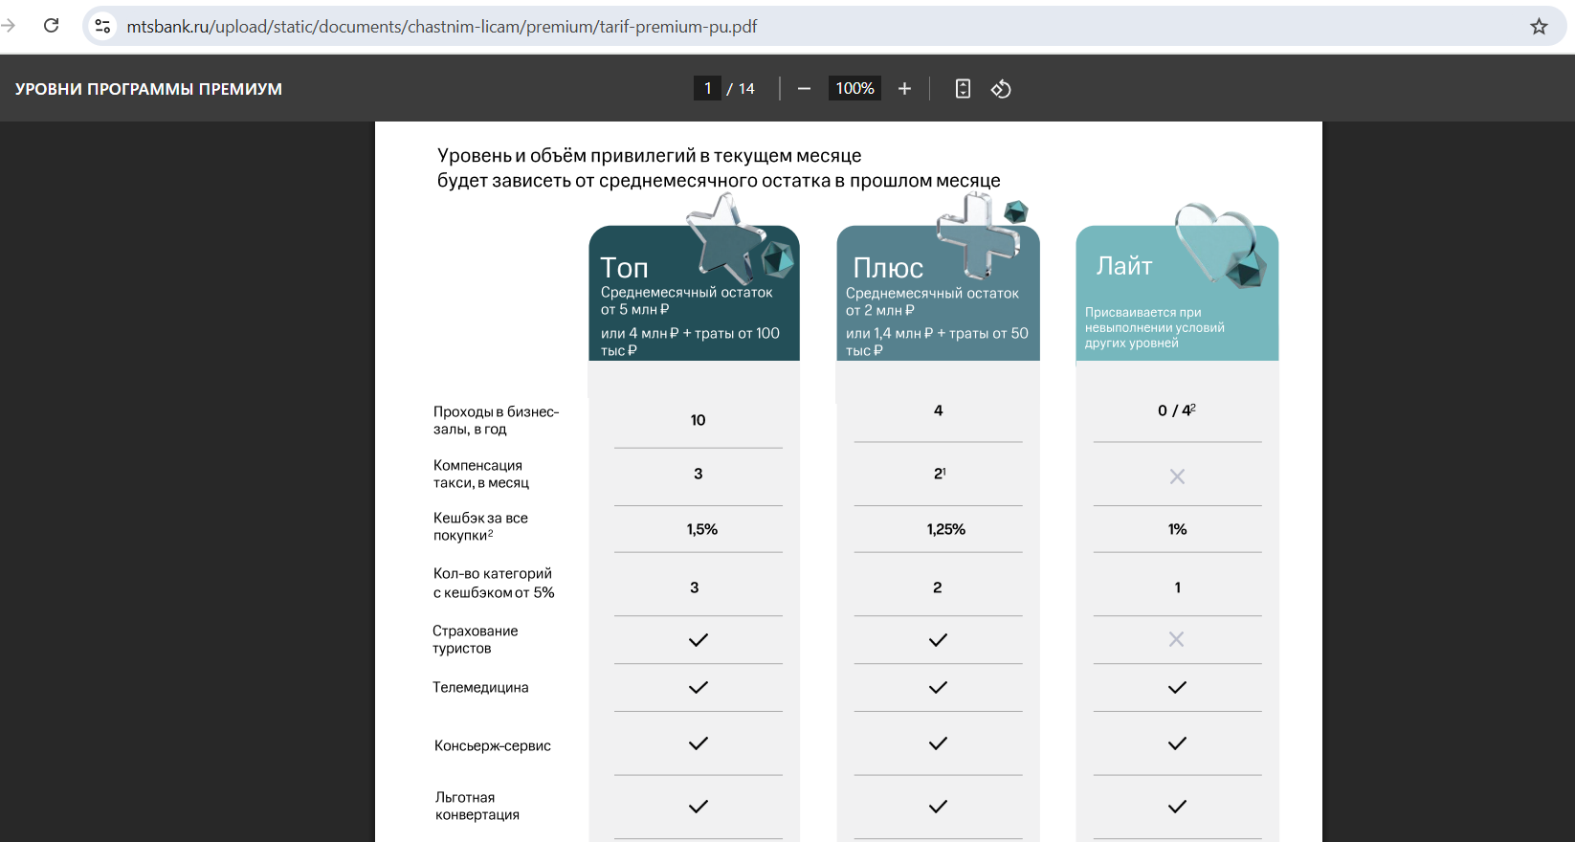Click the zoom in plus button
The width and height of the screenshot is (1575, 842).
click(x=904, y=89)
